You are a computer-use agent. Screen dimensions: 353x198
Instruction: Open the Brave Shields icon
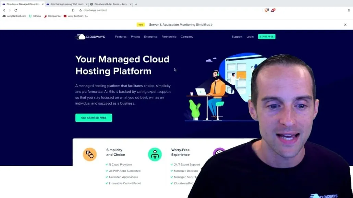click(x=267, y=10)
